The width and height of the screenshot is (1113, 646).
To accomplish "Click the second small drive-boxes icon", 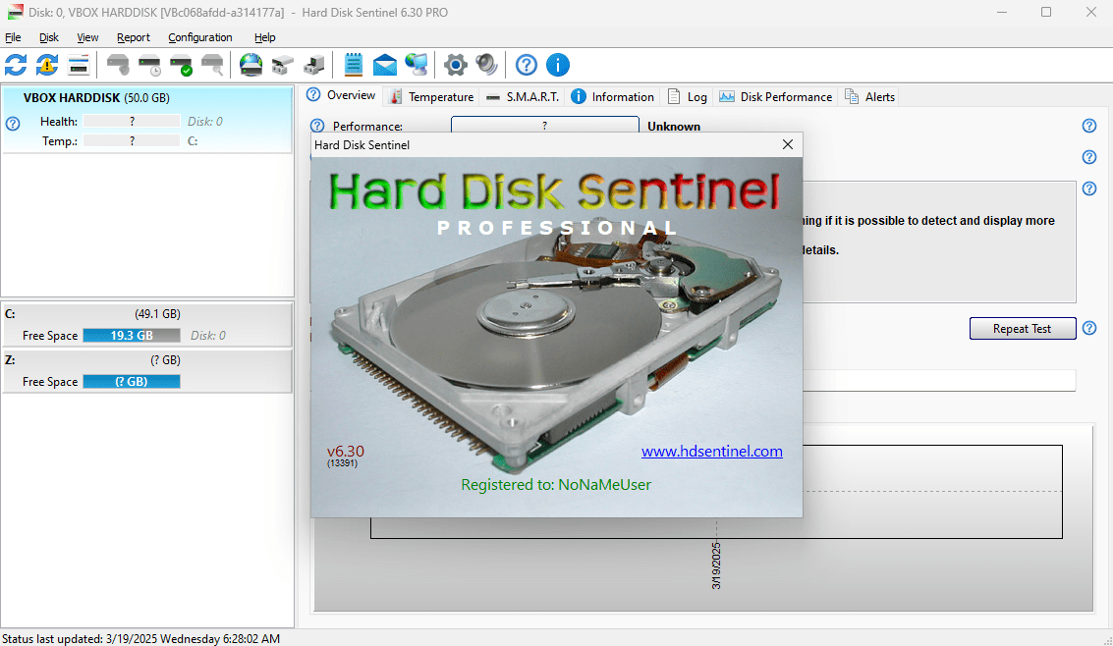I will 313,65.
